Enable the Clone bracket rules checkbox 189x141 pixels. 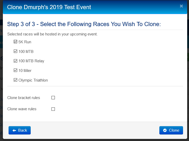click(x=53, y=98)
